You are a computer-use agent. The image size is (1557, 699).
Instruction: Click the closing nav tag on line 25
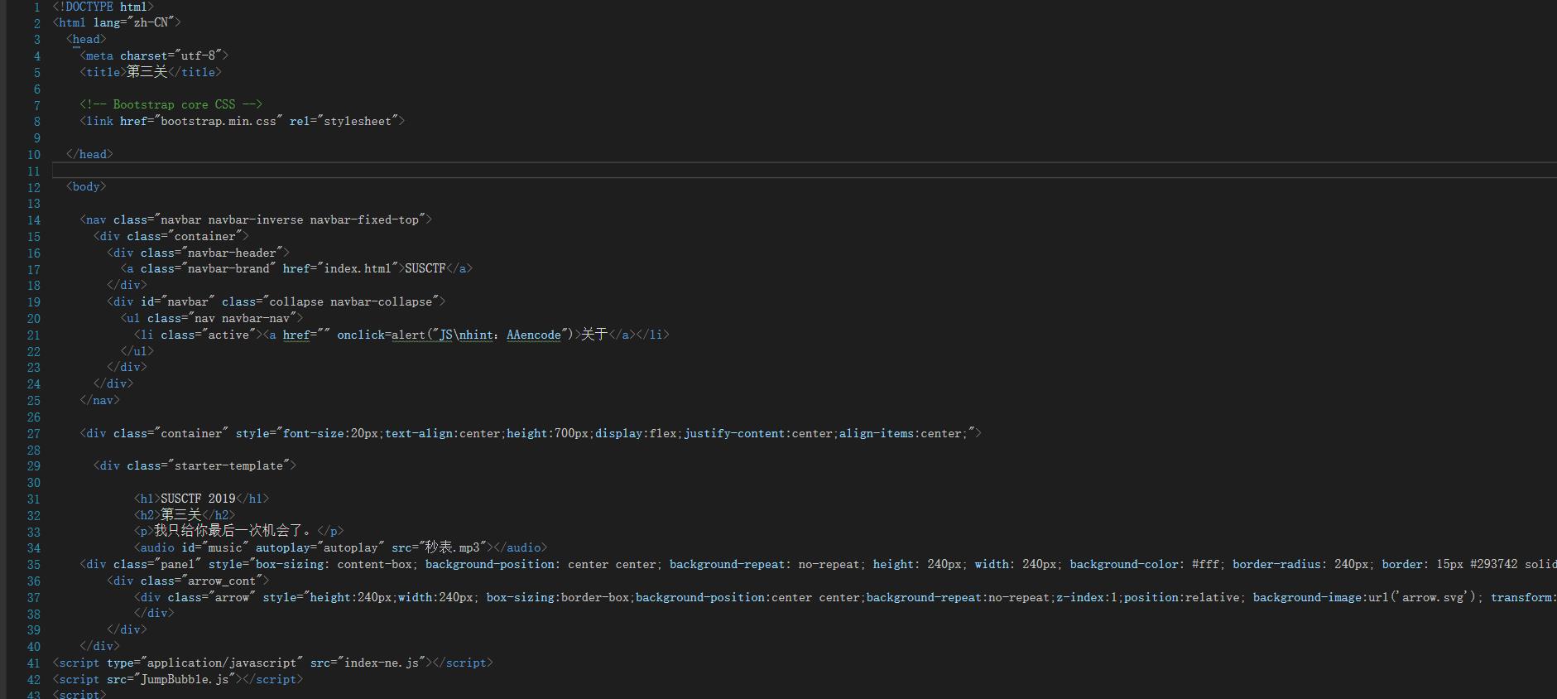click(100, 400)
